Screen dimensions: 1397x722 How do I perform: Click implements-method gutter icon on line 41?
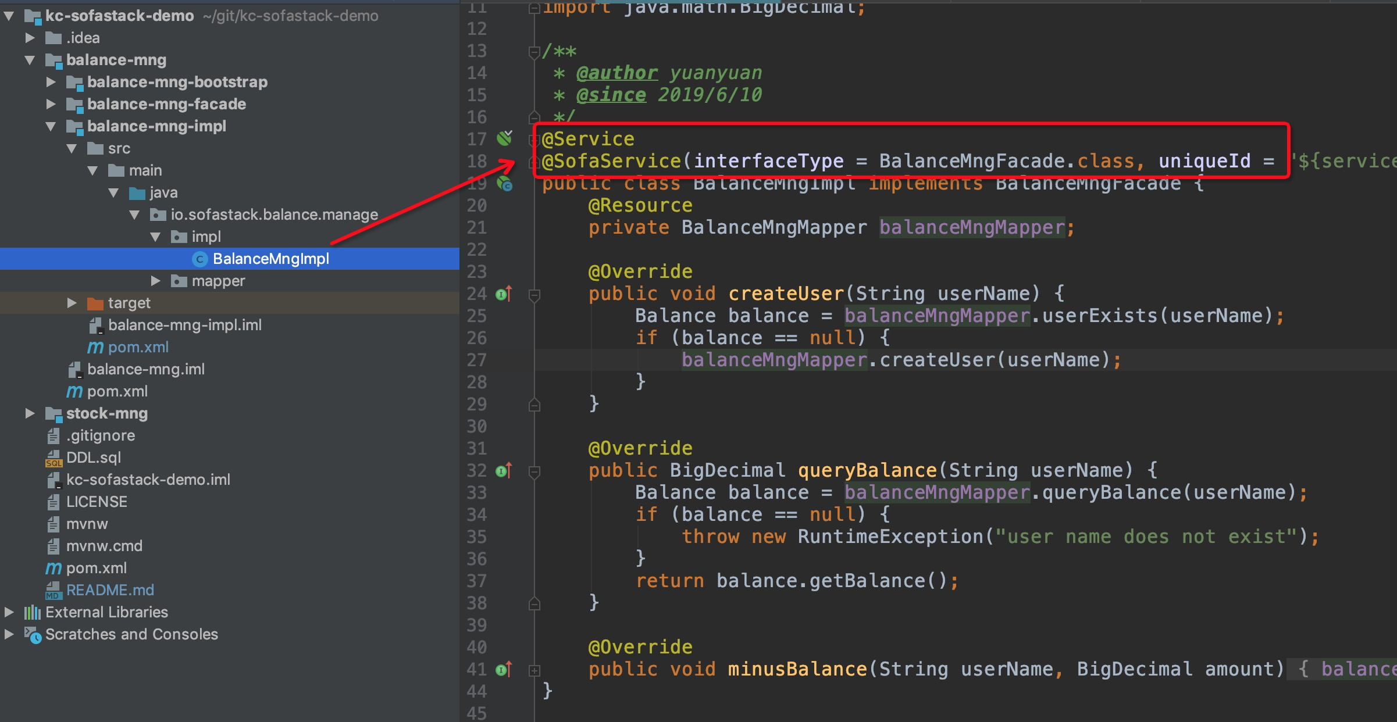(x=504, y=670)
